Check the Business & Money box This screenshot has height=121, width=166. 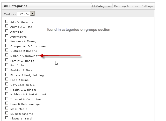click(x=7, y=41)
